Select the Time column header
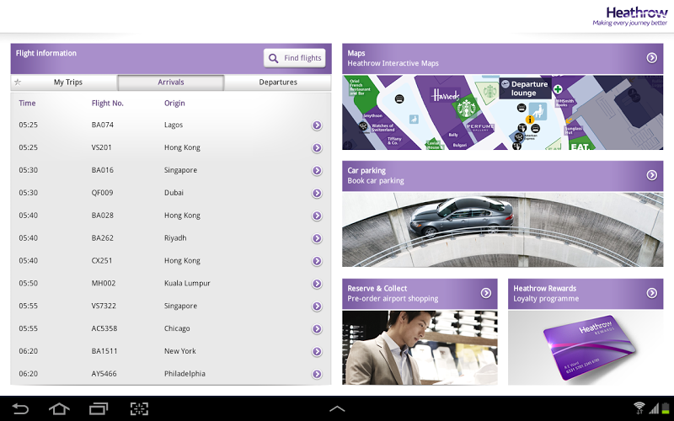Screen dimensions: 674x421 click(27, 103)
